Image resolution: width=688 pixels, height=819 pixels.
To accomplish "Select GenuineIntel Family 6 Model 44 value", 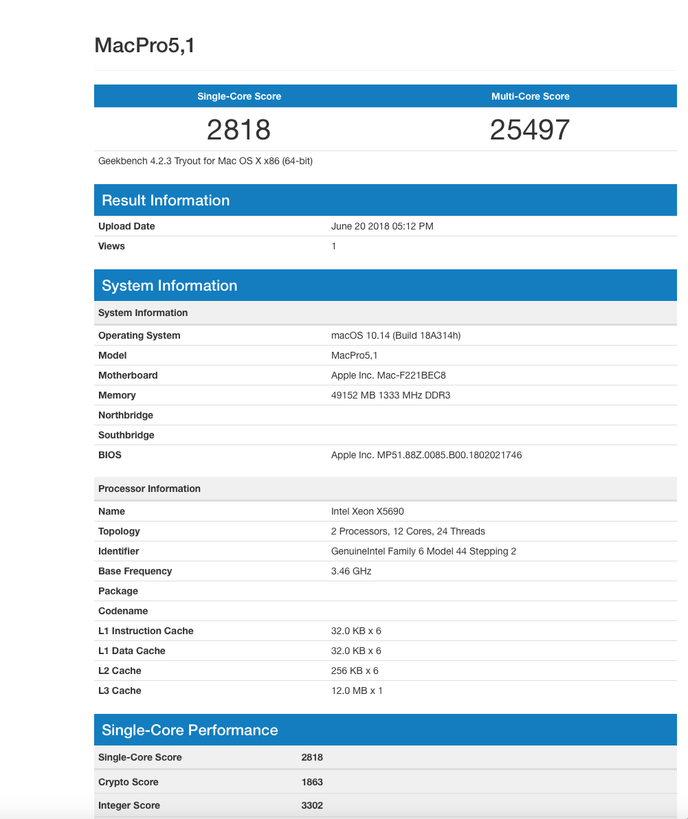I will (x=423, y=551).
